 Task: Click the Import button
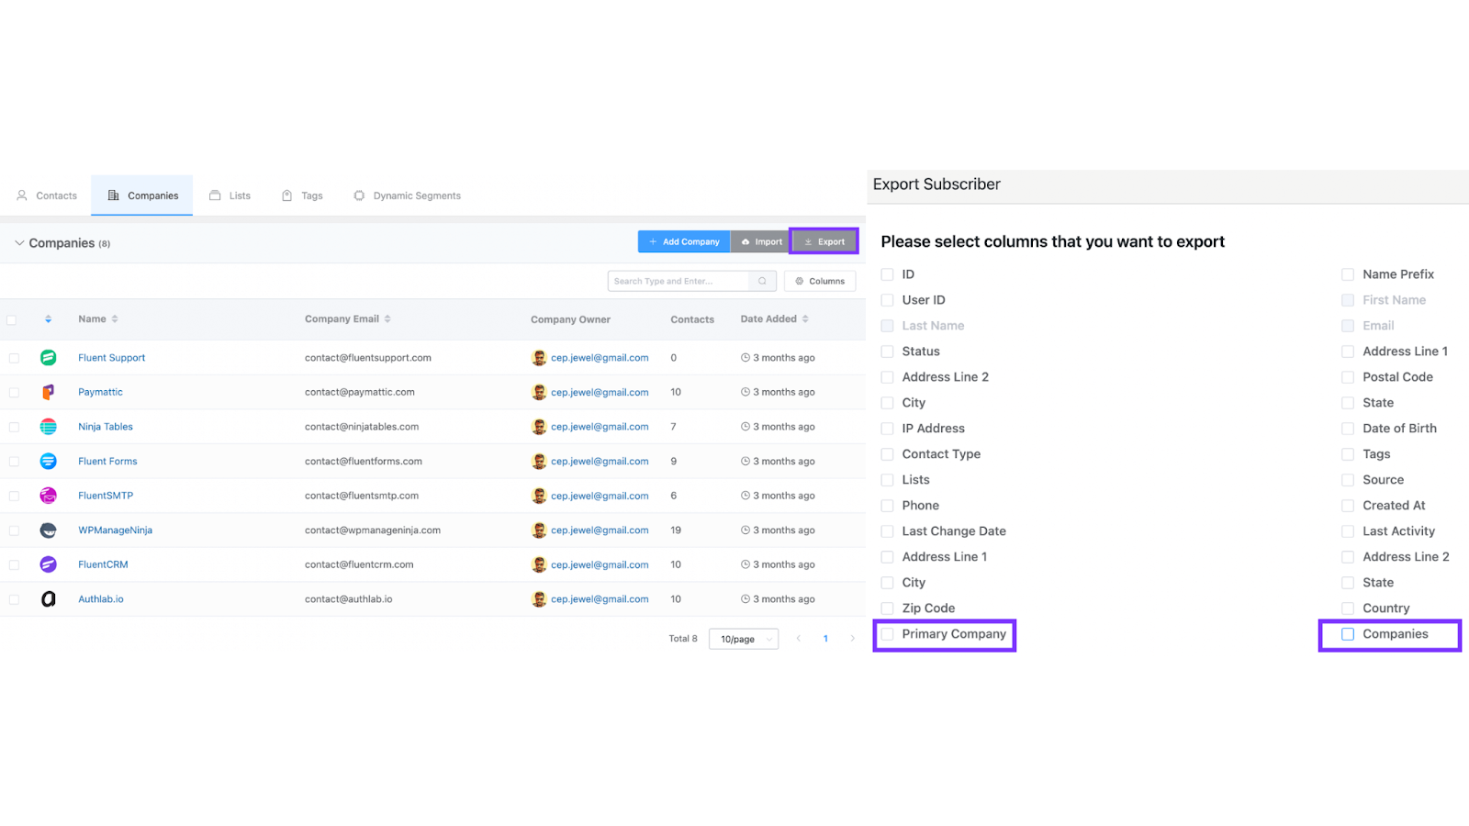point(761,241)
